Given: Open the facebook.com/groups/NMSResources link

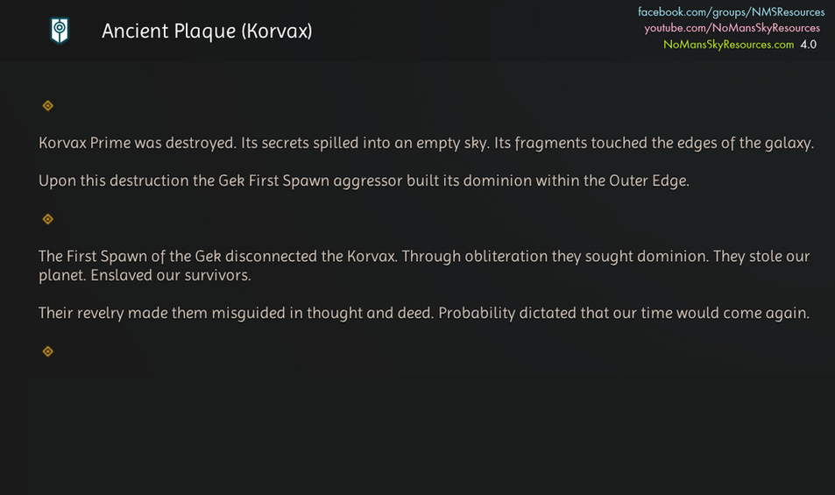Looking at the screenshot, I should pos(731,12).
